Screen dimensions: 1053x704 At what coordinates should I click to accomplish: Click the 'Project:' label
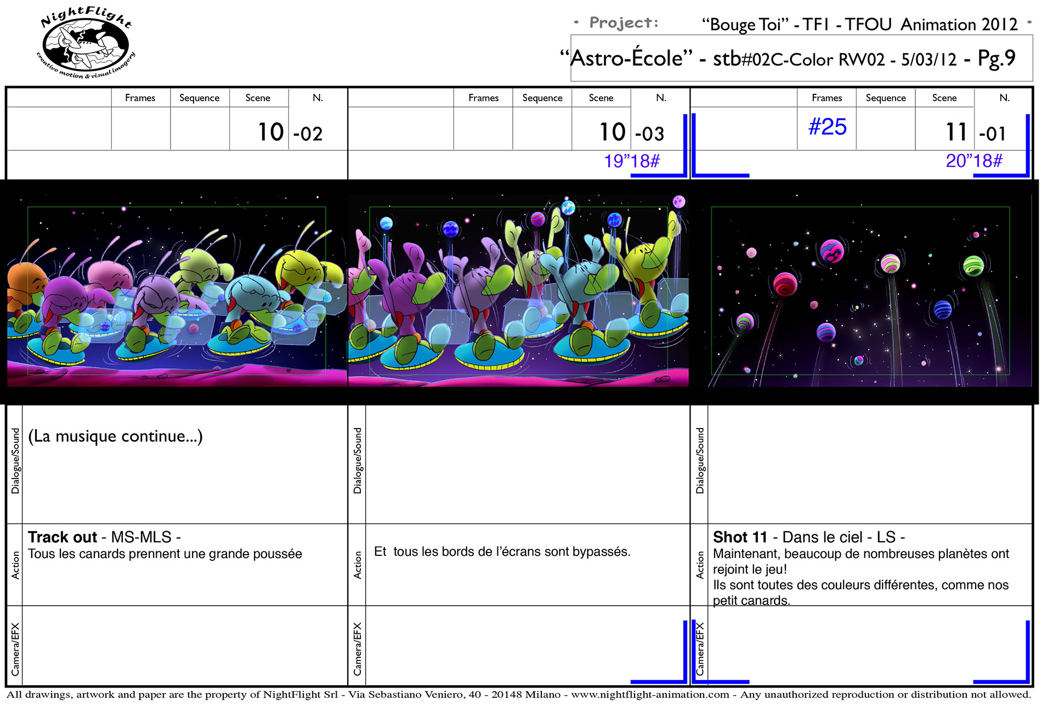coord(624,23)
